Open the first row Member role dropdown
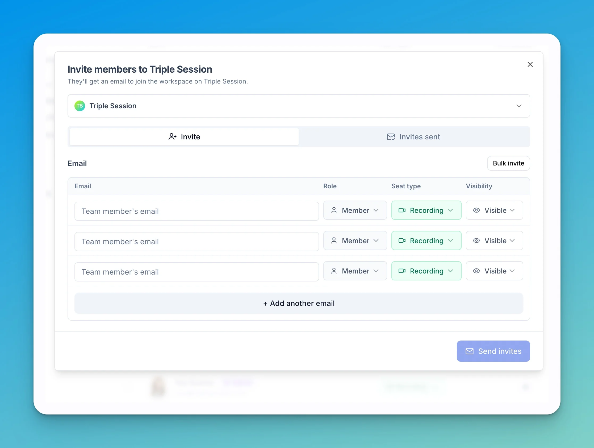The width and height of the screenshot is (594, 448). click(355, 210)
